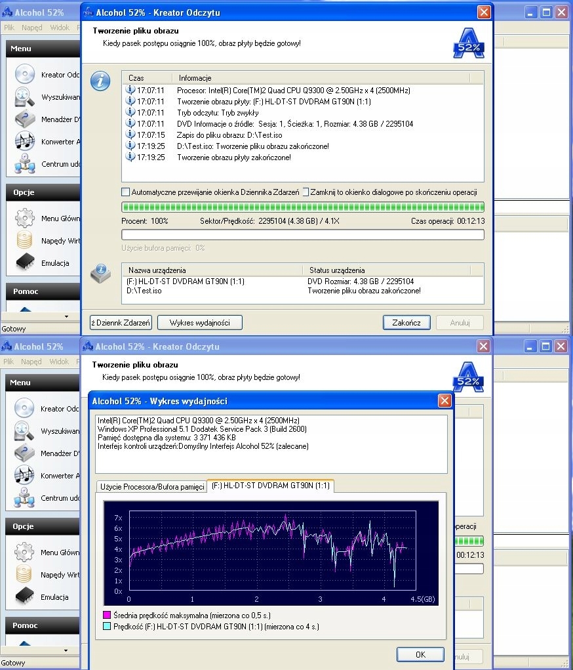573x670 pixels.
Task: Select Napędy Wirtualne disc stack icon, upper sidebar
Action: (25, 240)
